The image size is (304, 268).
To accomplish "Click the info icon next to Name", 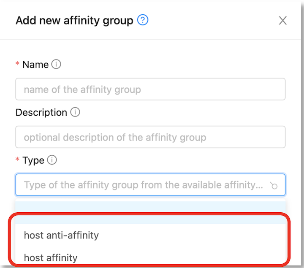I will point(56,64).
